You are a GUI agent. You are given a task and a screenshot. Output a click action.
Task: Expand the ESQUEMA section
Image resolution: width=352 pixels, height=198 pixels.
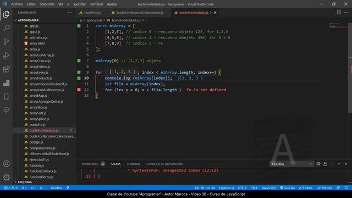pyautogui.click(x=45, y=182)
